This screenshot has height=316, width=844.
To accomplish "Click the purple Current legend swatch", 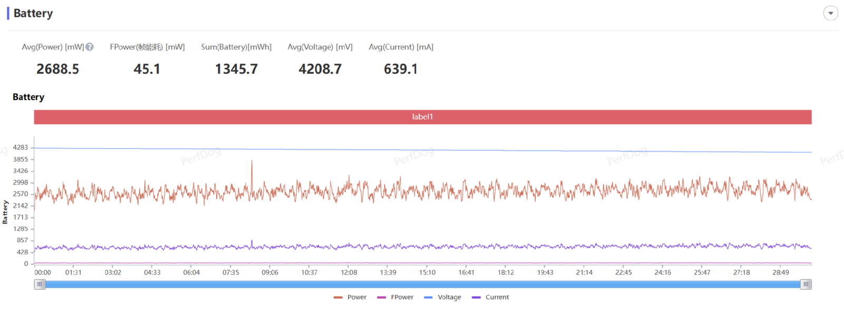I will [x=476, y=298].
